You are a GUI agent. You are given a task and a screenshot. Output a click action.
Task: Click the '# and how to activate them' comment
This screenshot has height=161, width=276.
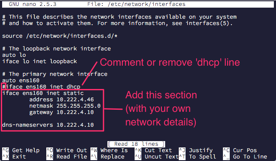point(117,23)
